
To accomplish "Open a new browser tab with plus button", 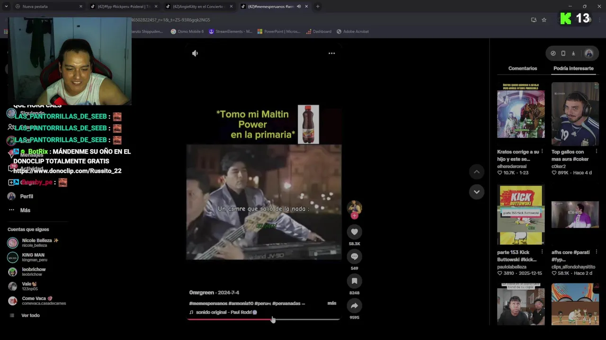I will 318,7.
